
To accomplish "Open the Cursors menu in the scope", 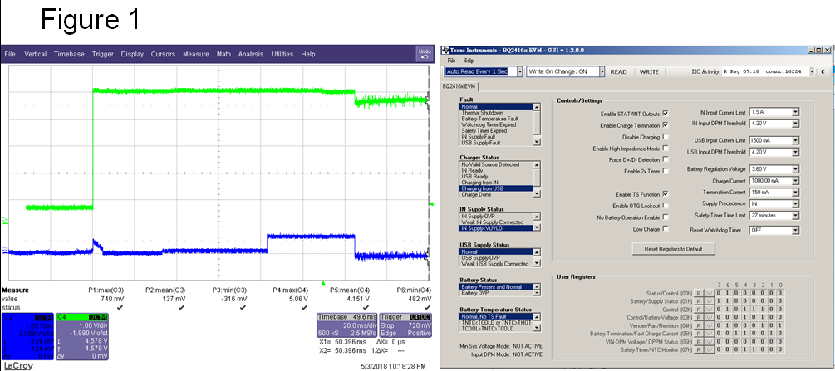I will pyautogui.click(x=163, y=54).
